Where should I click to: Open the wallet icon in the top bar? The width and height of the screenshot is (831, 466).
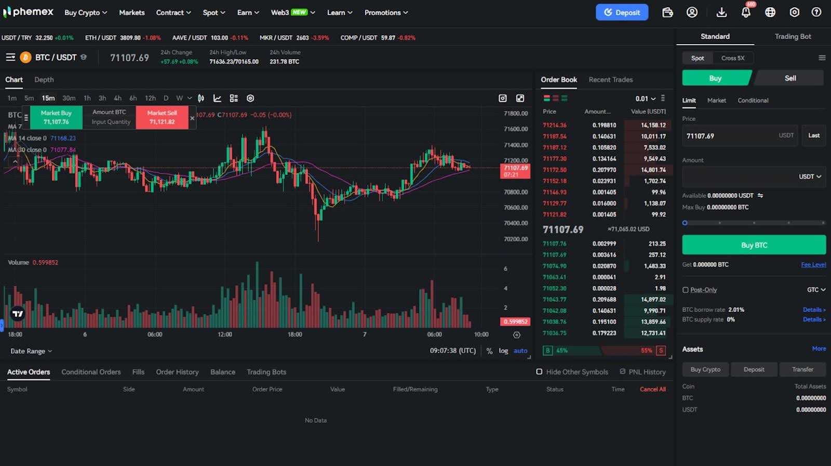[667, 12]
